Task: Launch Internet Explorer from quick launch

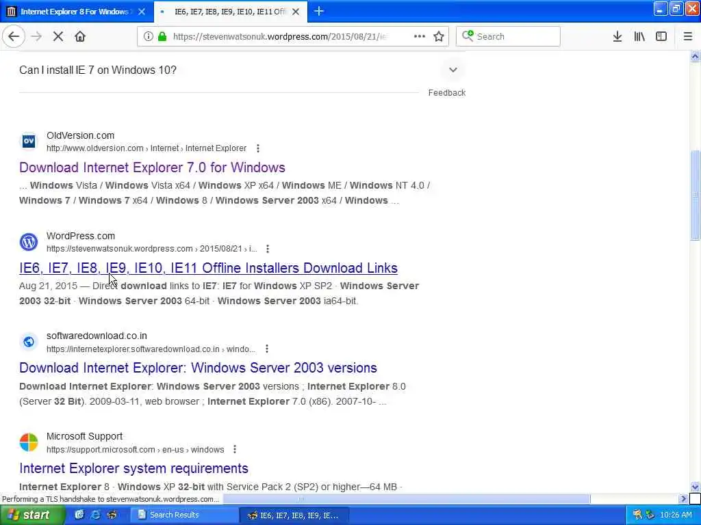Action: [x=95, y=515]
